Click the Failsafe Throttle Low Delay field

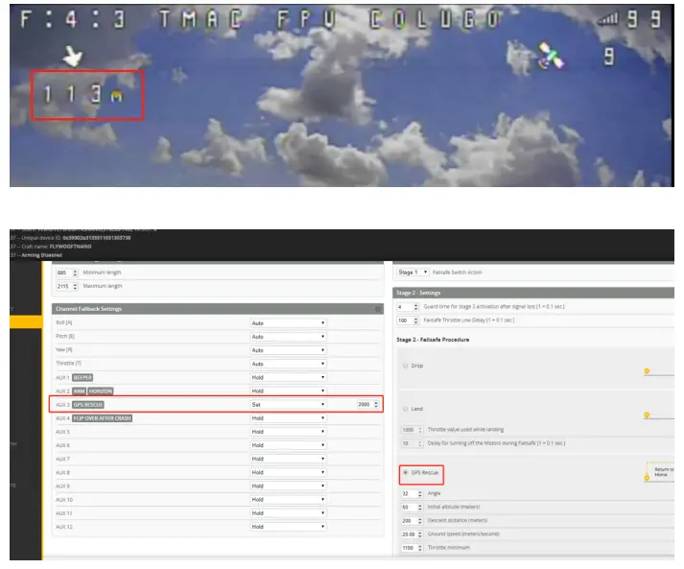pos(408,320)
